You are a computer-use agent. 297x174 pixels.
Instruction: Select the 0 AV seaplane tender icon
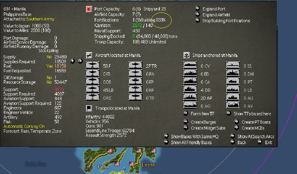tap(233, 105)
